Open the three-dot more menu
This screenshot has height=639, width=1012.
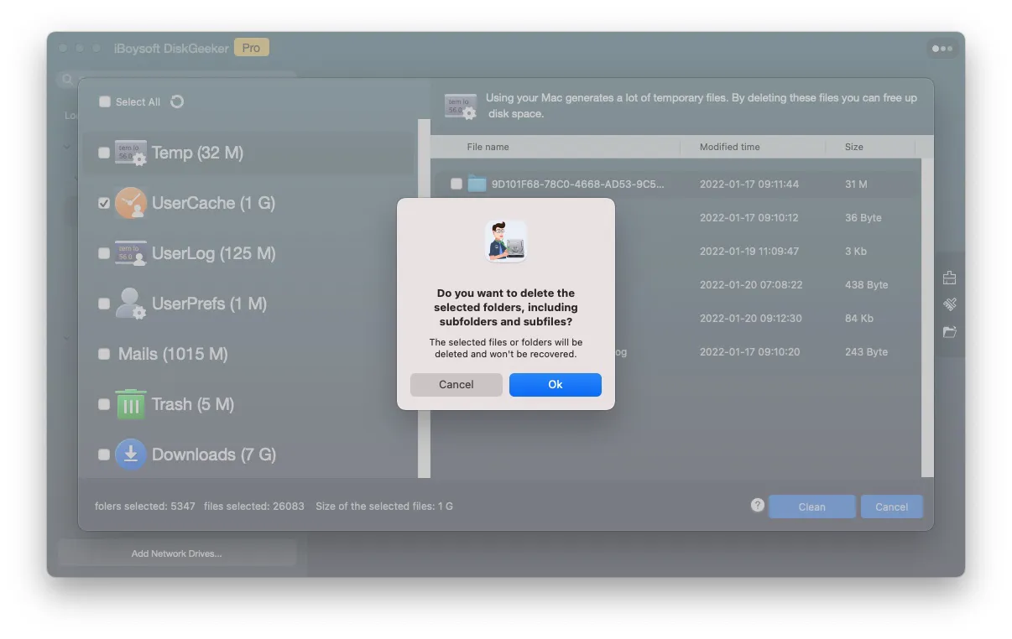pyautogui.click(x=942, y=49)
